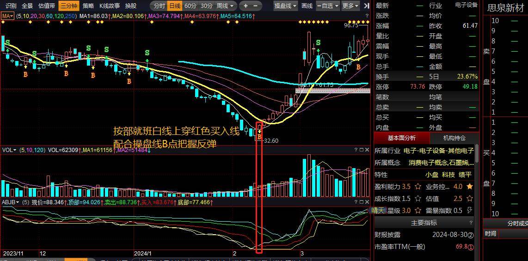Maximize the VOL indicator panel
This screenshot has width=528, height=261.
tap(362, 150)
